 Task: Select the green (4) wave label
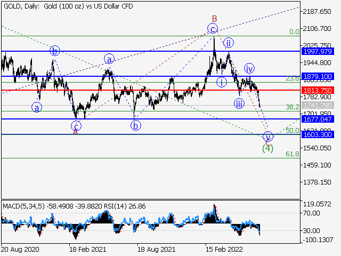point(268,148)
